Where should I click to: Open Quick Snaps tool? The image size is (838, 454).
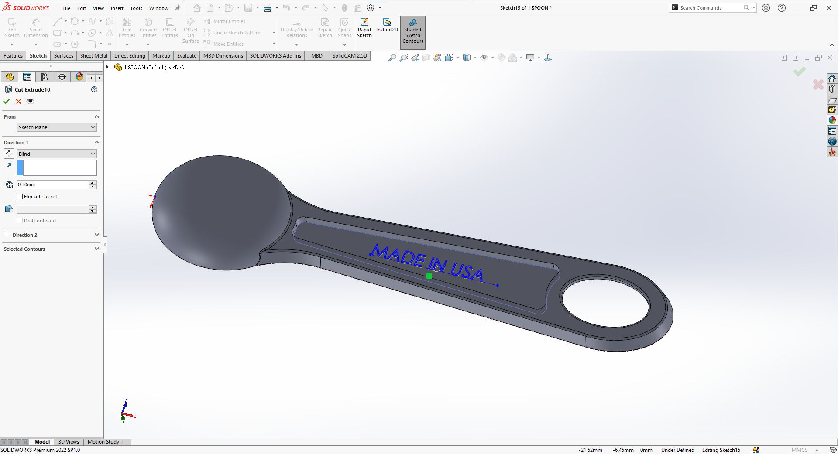pos(344,28)
